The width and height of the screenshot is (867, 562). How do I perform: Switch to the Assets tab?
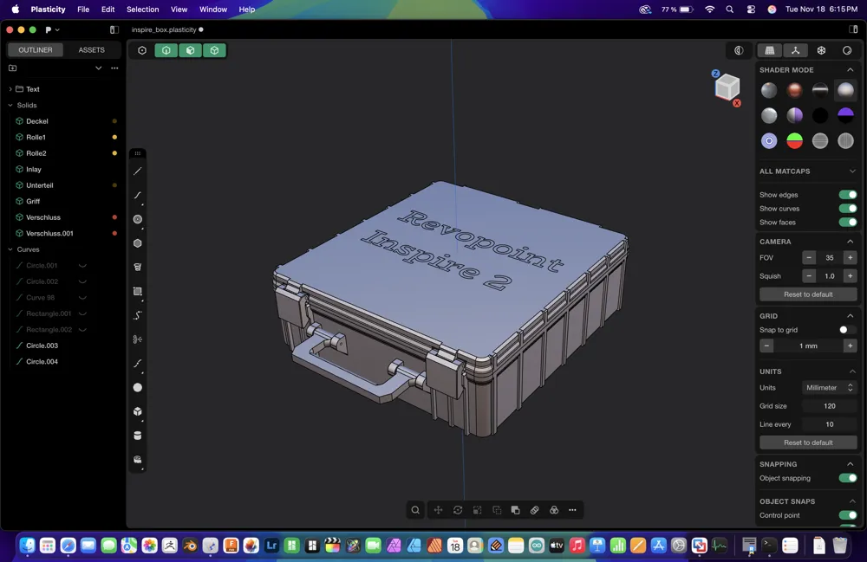[x=91, y=49]
